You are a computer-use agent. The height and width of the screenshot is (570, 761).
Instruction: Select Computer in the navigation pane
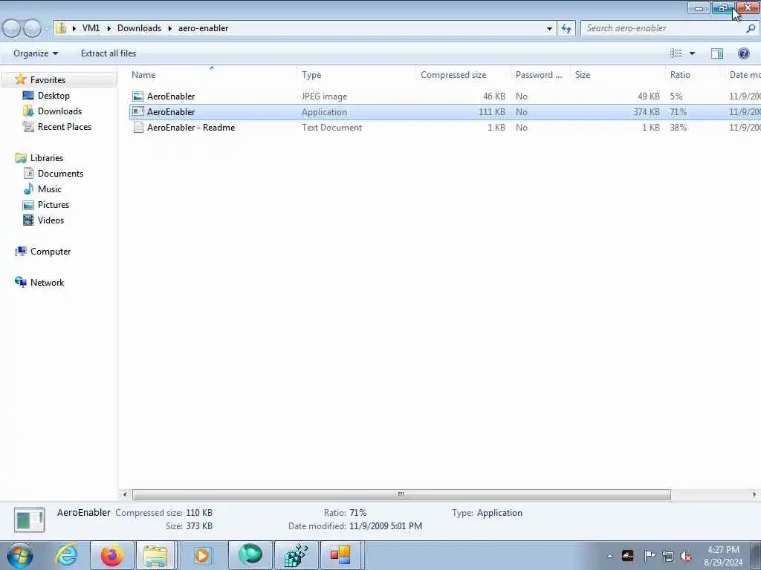coord(51,251)
